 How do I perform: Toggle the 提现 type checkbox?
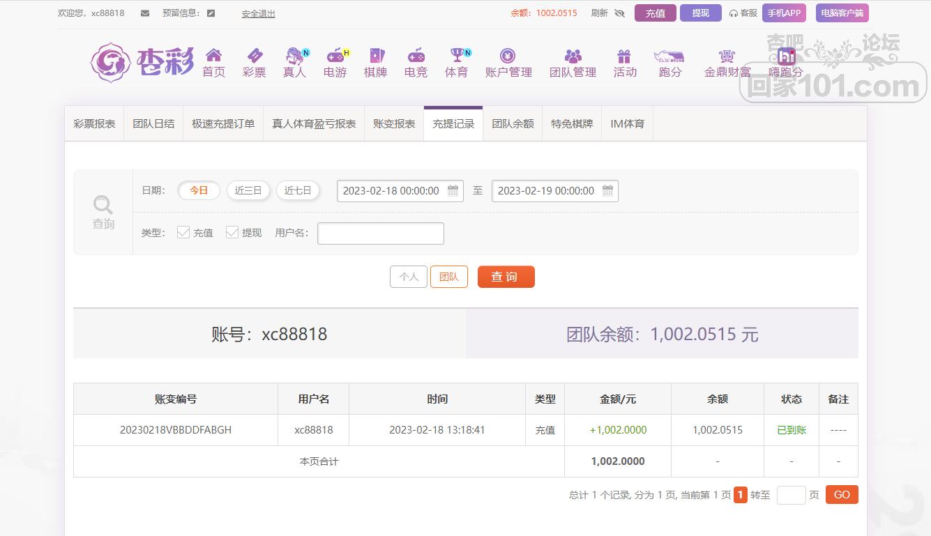pyautogui.click(x=232, y=233)
